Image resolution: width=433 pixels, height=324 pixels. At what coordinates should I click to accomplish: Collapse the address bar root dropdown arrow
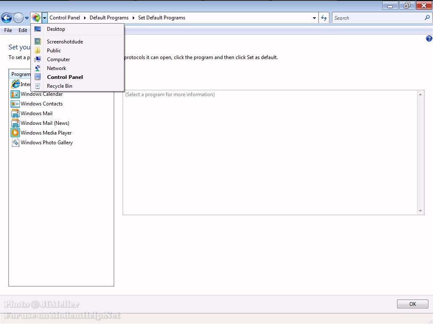[x=44, y=18]
